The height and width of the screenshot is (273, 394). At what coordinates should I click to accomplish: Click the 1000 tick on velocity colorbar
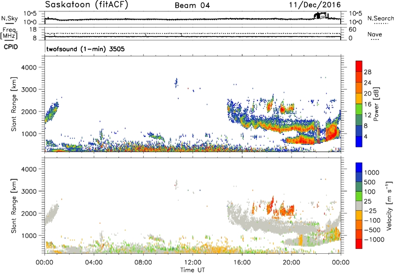[x=372, y=172]
